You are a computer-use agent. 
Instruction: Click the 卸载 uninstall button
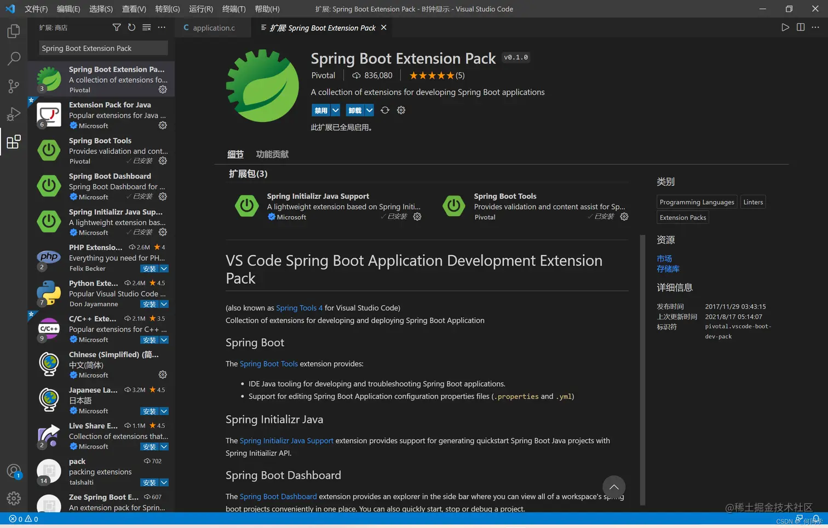[355, 110]
